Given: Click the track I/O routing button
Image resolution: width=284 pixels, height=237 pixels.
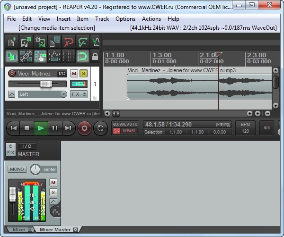Looking at the screenshot, I should 62,73.
